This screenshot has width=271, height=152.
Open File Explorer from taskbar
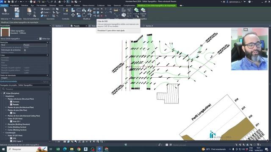72,149
